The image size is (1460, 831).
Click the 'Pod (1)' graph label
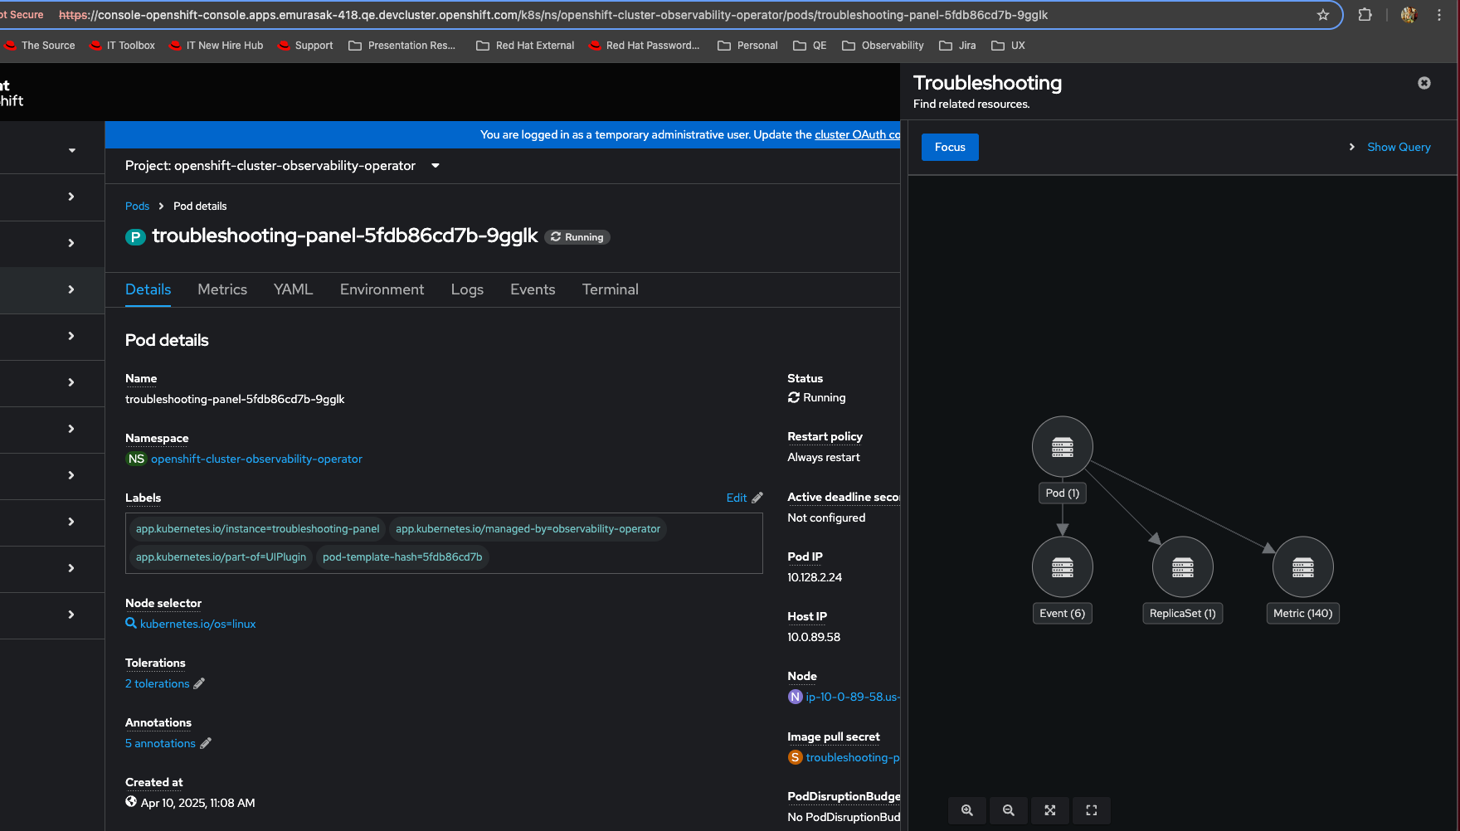1063,493
